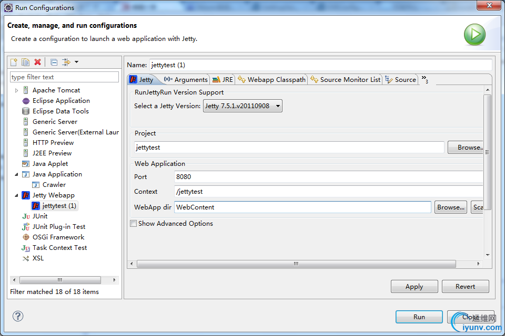The width and height of the screenshot is (505, 336).
Task: Click the configuration tree horizontal scrollbar thumb
Action: point(60,280)
